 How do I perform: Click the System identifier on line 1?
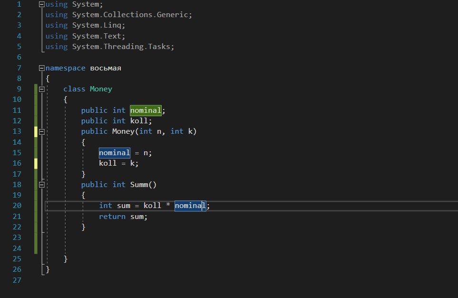(x=86, y=4)
